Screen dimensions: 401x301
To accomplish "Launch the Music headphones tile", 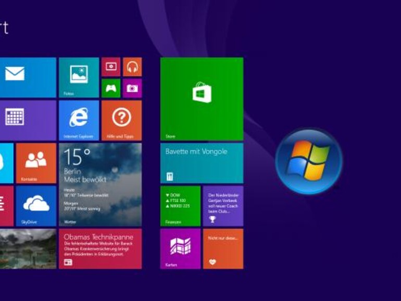I will click(132, 67).
